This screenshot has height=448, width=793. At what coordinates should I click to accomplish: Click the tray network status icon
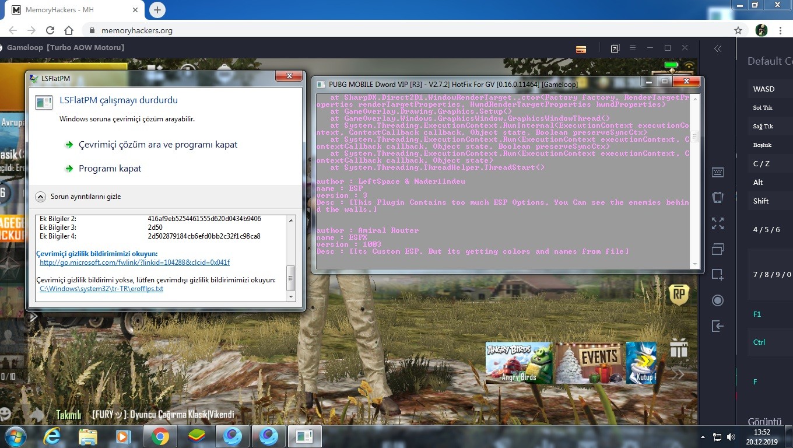point(717,436)
